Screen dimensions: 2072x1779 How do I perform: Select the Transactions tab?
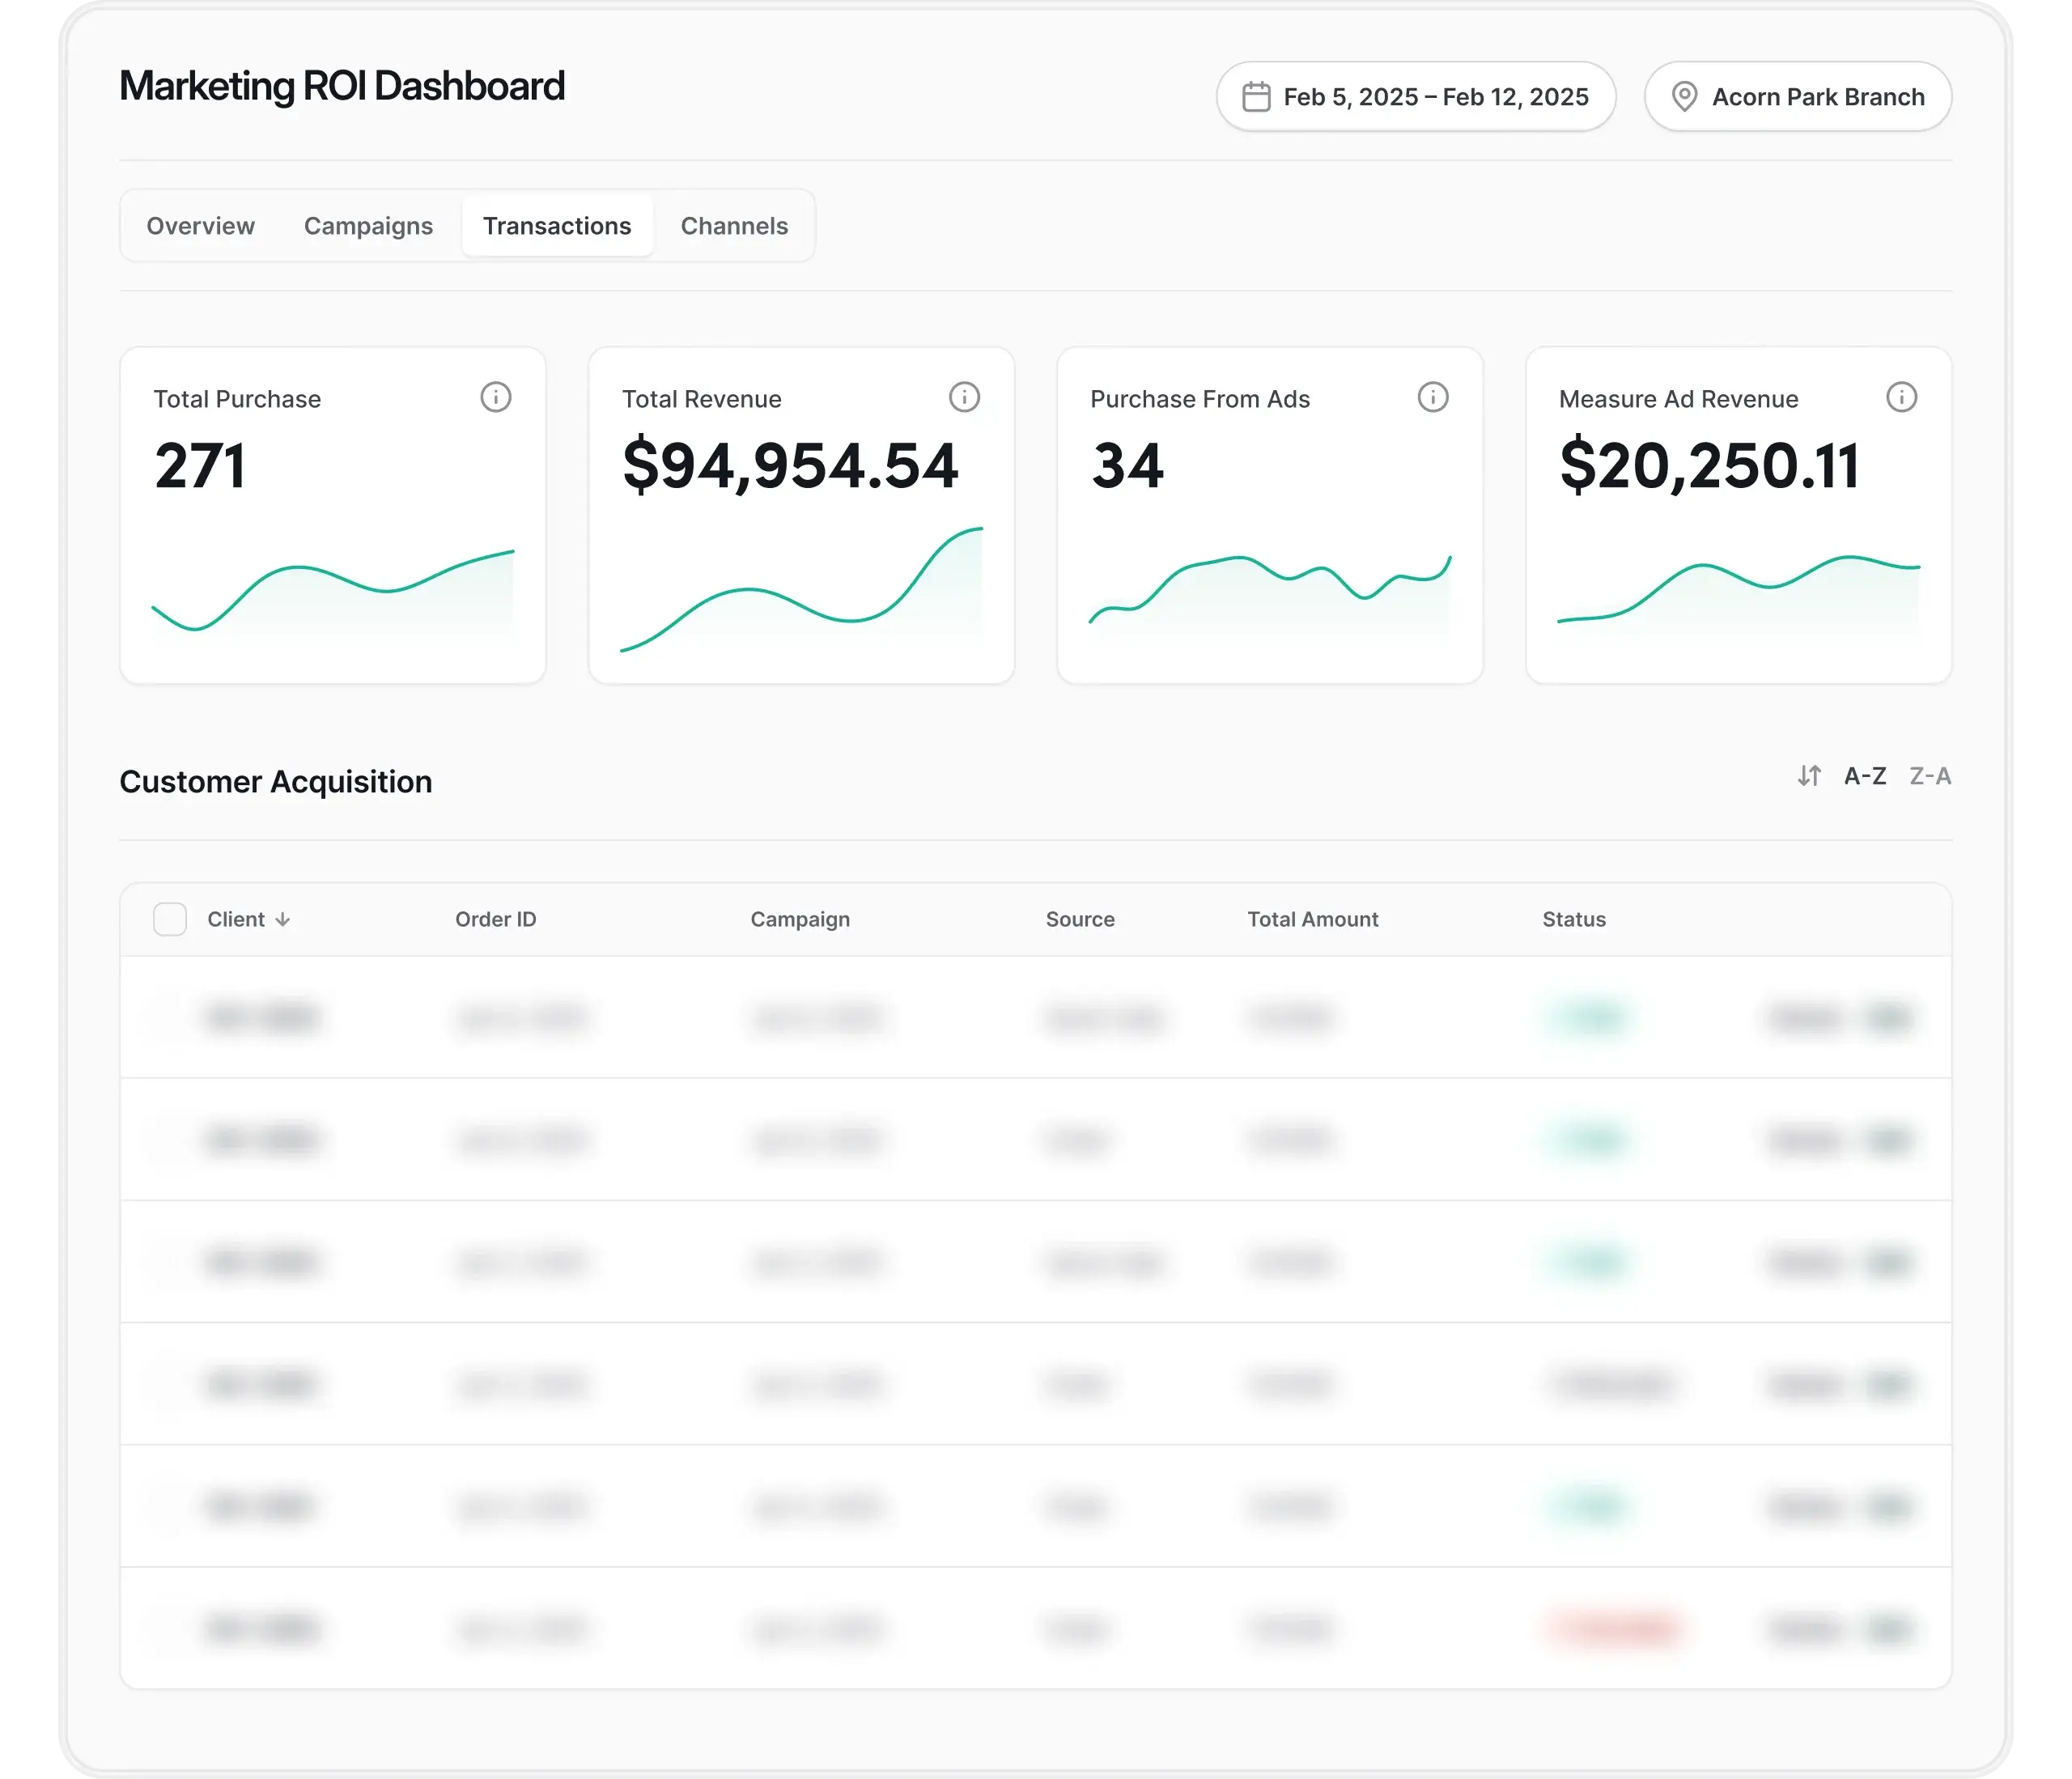click(x=557, y=226)
